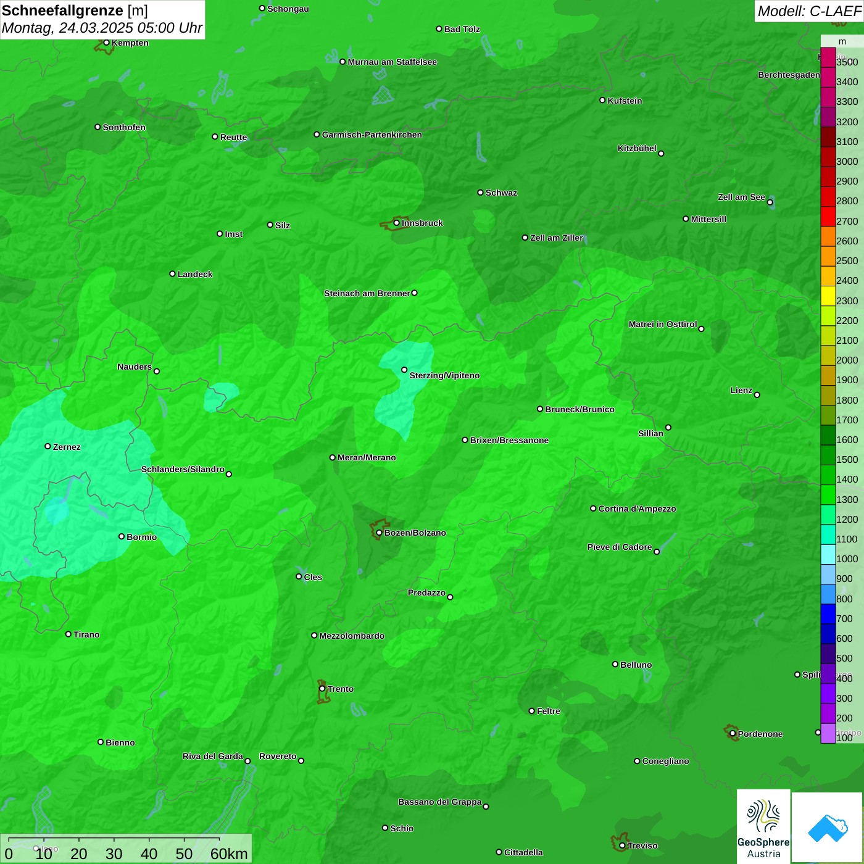The image size is (864, 864).
Task: Click the "Bad Tölz" town label
Action: click(x=462, y=29)
